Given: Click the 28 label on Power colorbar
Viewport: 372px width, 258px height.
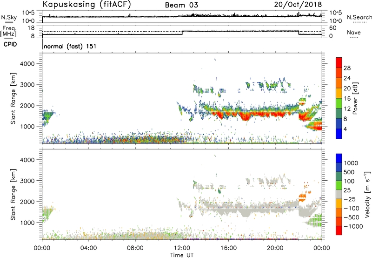Looking at the screenshot, I should click(x=347, y=68).
